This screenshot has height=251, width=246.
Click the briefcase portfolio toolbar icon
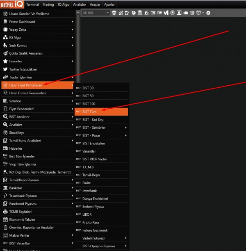pyautogui.click(x=185, y=13)
